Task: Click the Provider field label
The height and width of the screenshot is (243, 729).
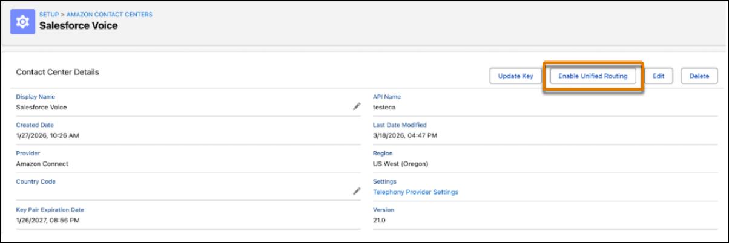Action: 27,154
